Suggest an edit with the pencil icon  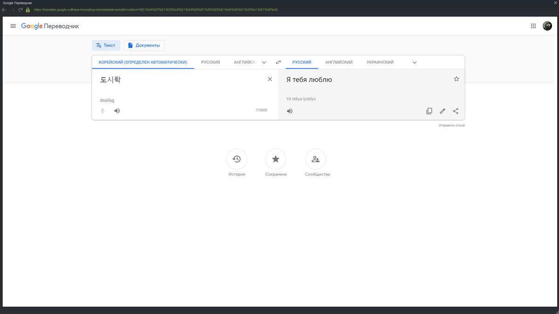point(443,111)
